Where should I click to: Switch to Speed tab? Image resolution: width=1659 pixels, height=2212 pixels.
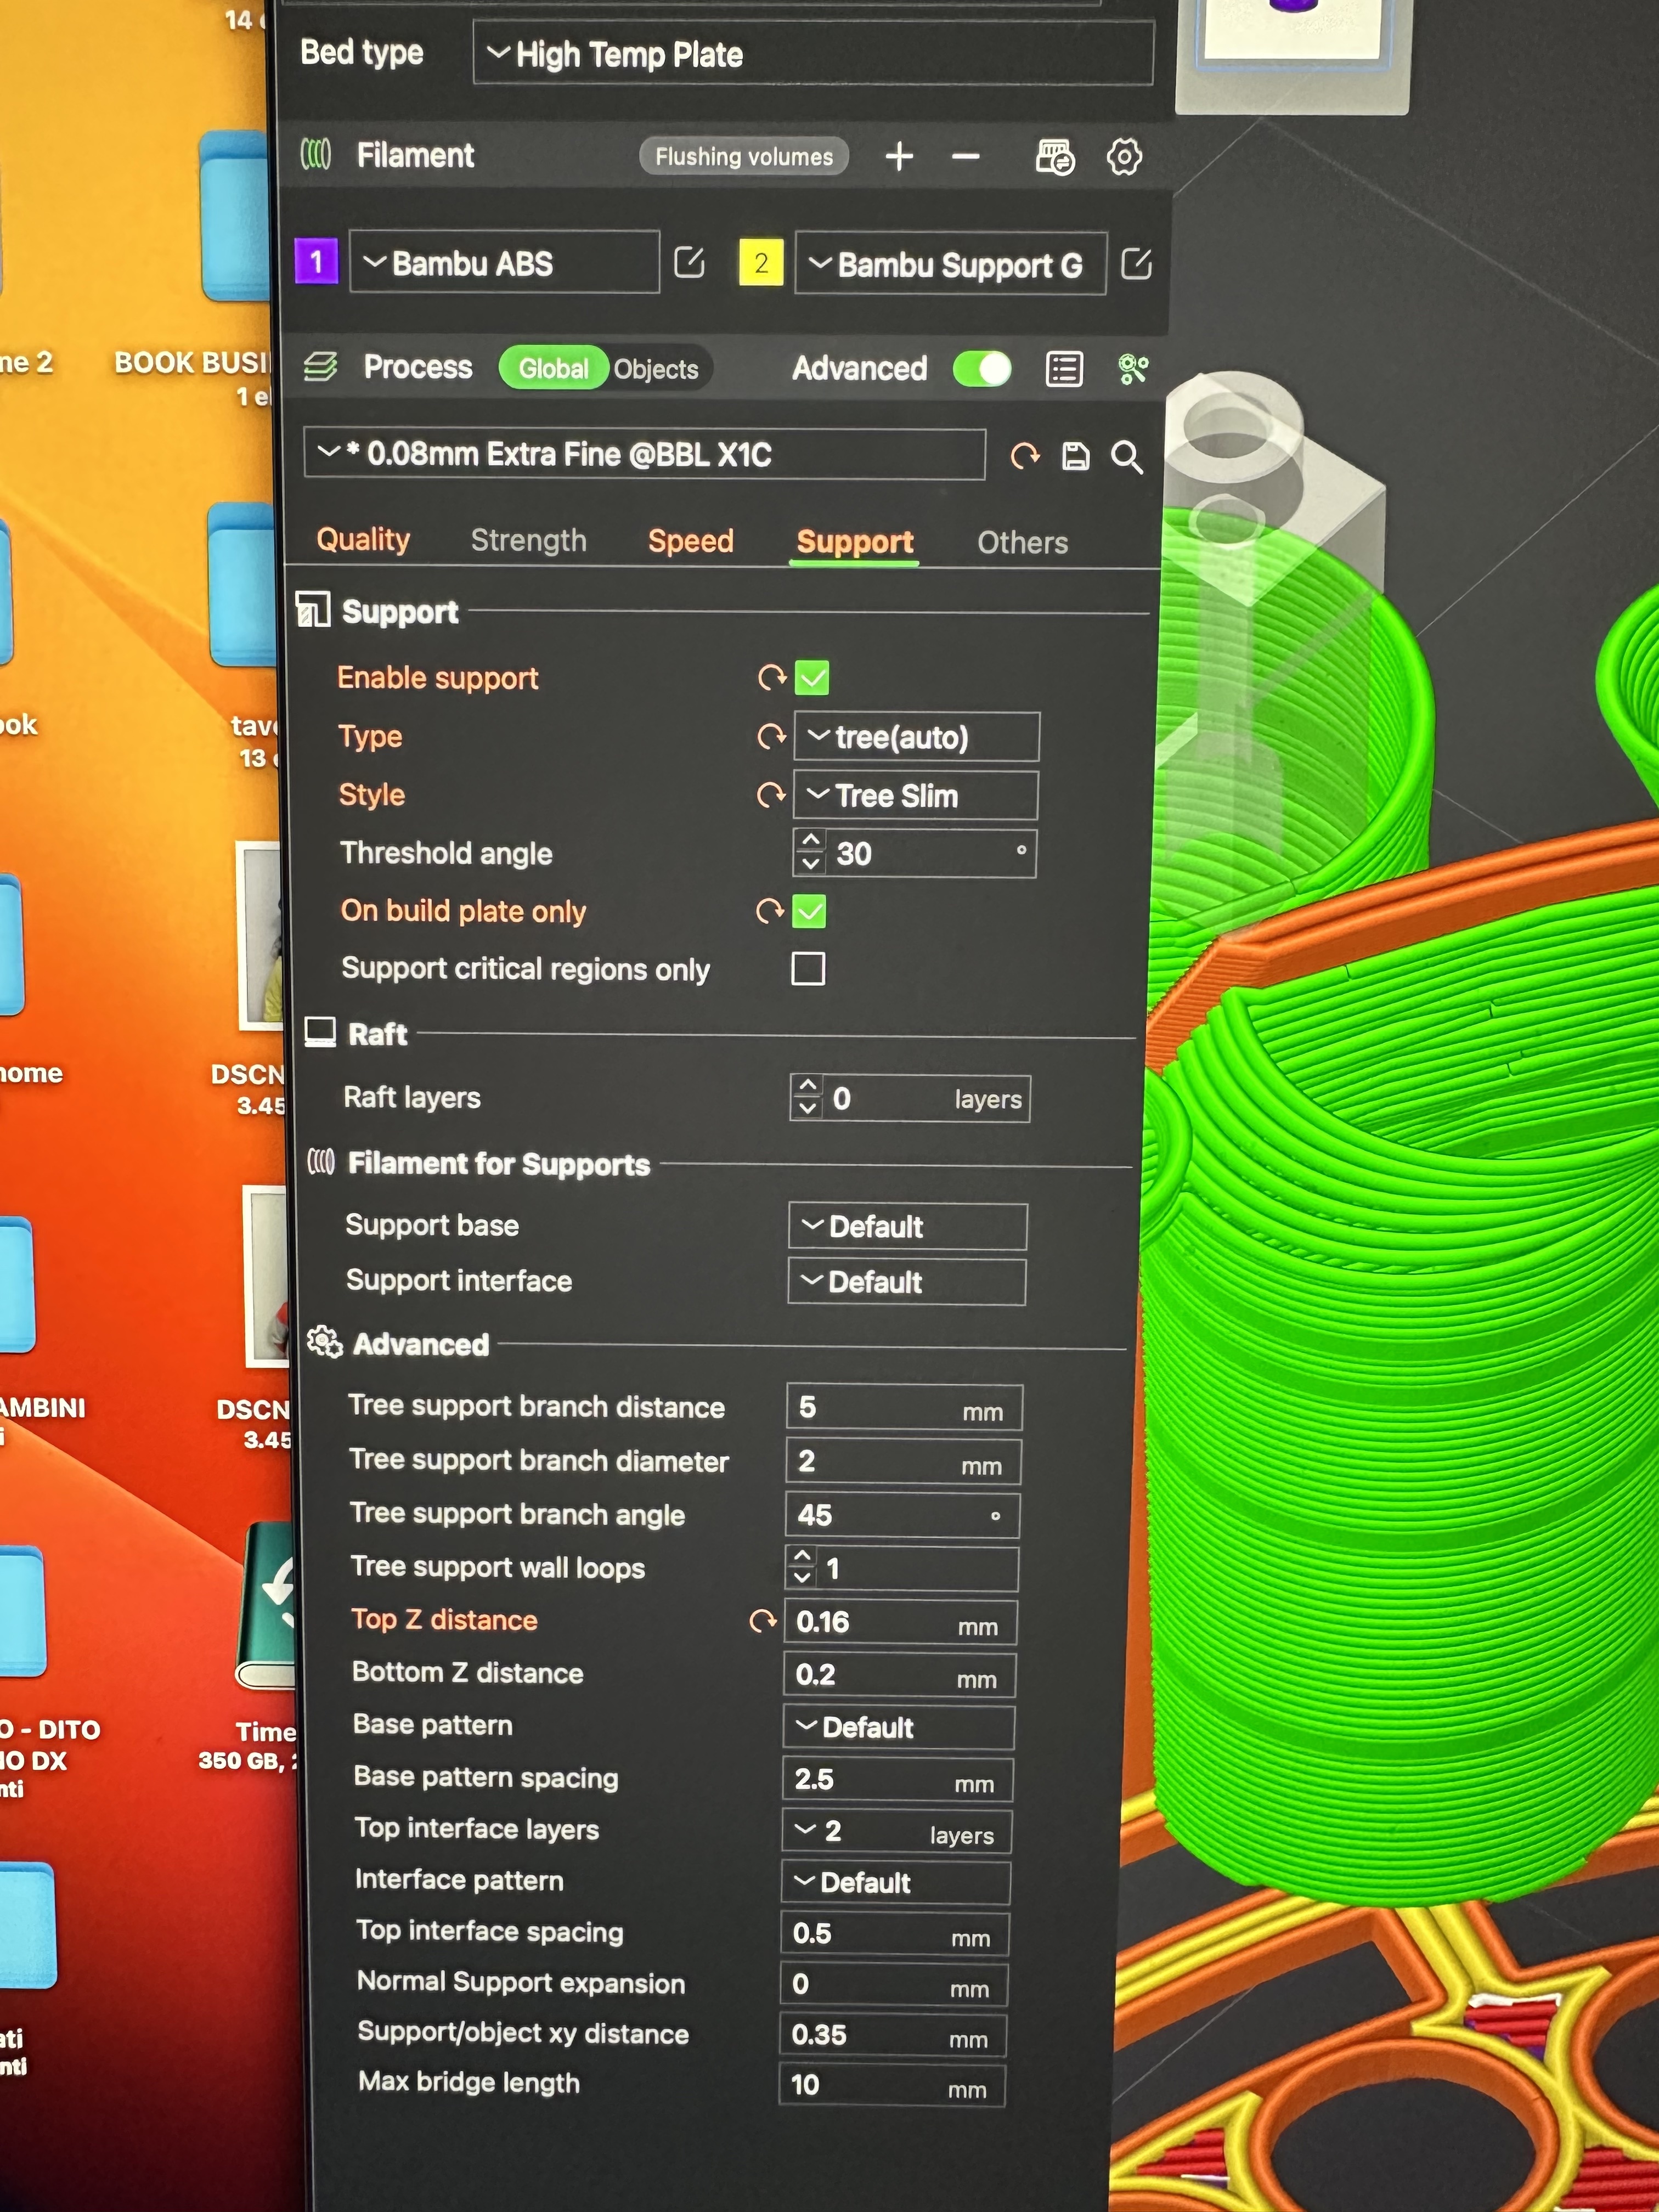point(690,541)
